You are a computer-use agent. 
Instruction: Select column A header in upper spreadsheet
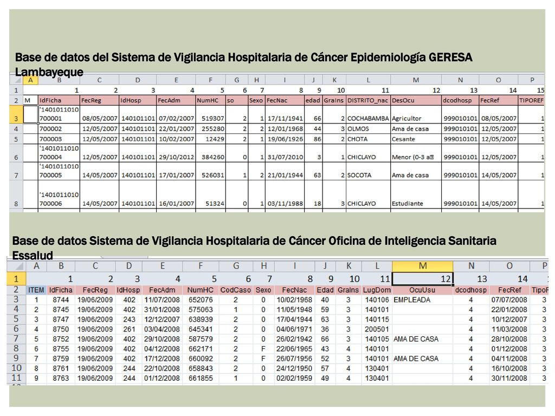(x=30, y=80)
